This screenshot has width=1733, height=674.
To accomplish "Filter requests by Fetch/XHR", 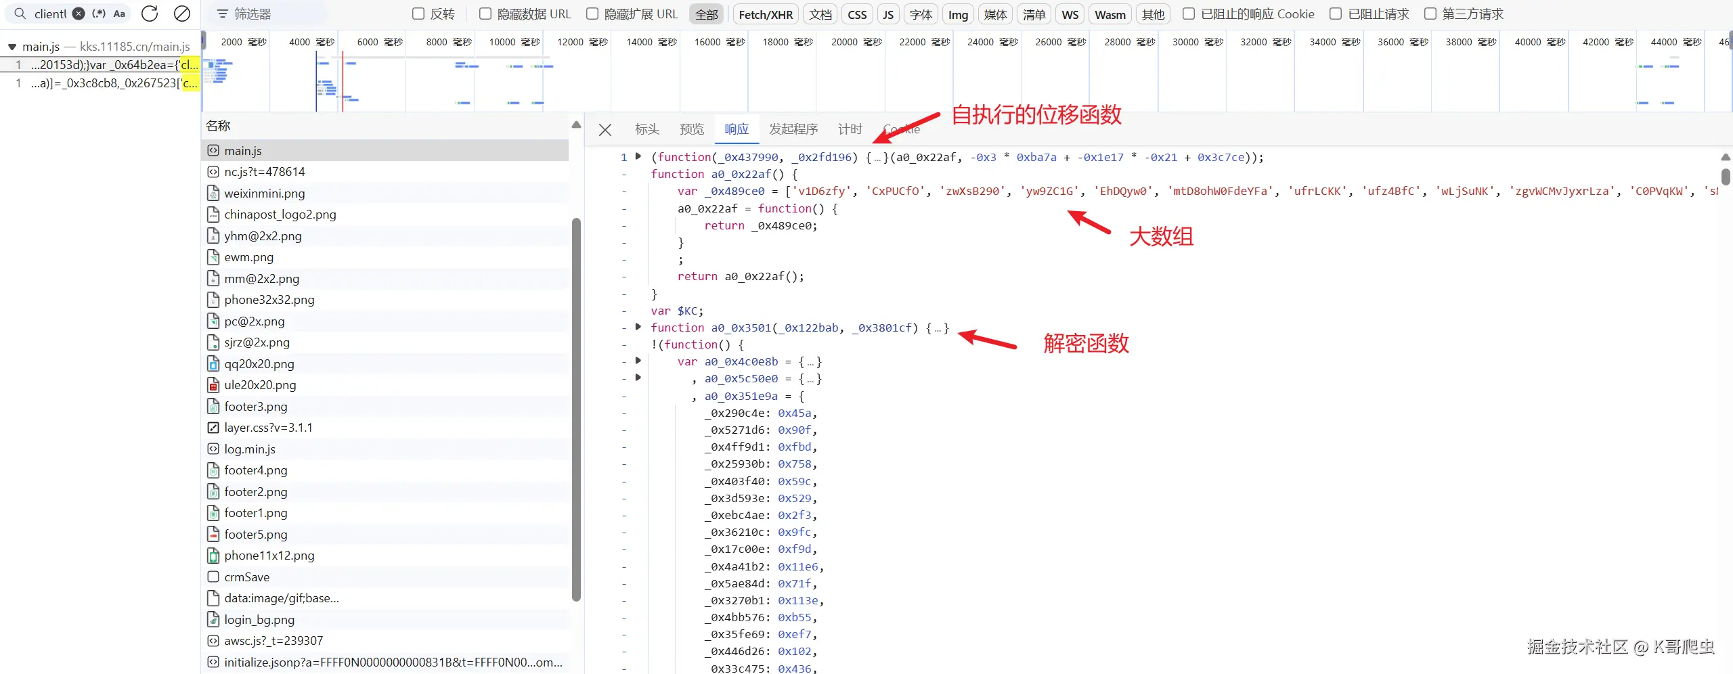I will click(766, 14).
